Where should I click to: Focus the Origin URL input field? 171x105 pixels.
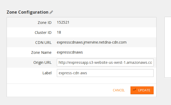coord(105,62)
